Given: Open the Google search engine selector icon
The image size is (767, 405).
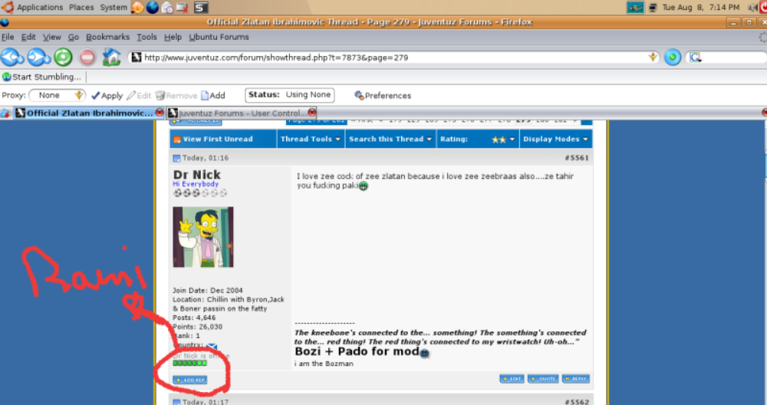Looking at the screenshot, I should [x=695, y=58].
